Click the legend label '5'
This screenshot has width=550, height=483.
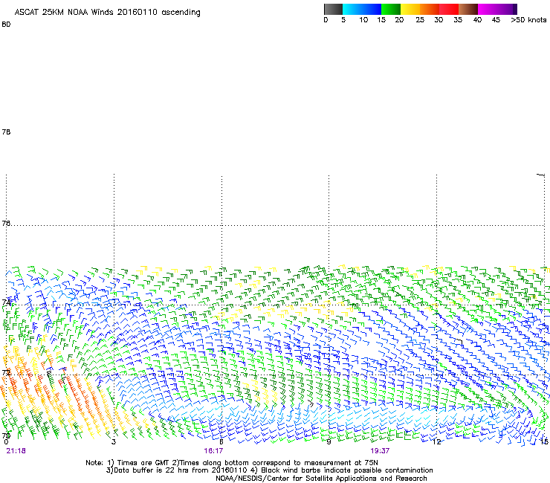(x=343, y=20)
